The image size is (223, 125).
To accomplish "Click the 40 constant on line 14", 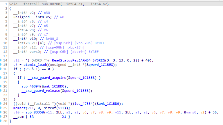I will pos(147,60).
